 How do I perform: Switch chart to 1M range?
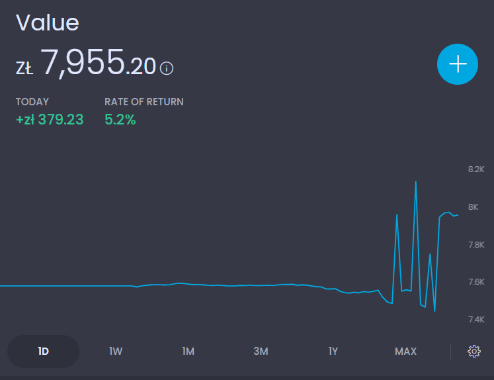(188, 351)
